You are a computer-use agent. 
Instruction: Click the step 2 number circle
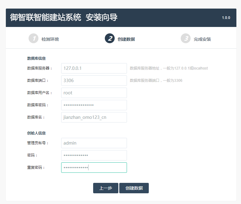tap(110, 38)
